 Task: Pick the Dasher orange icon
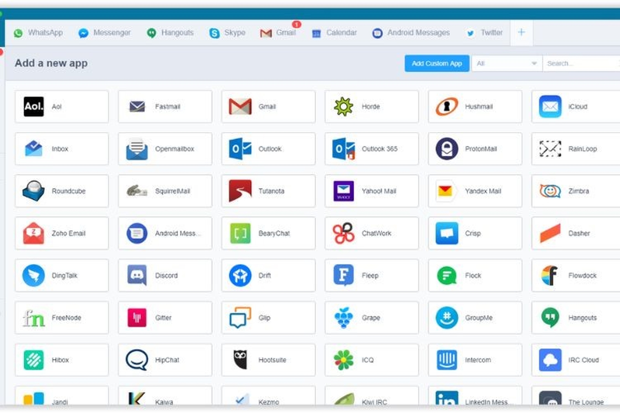(x=550, y=233)
